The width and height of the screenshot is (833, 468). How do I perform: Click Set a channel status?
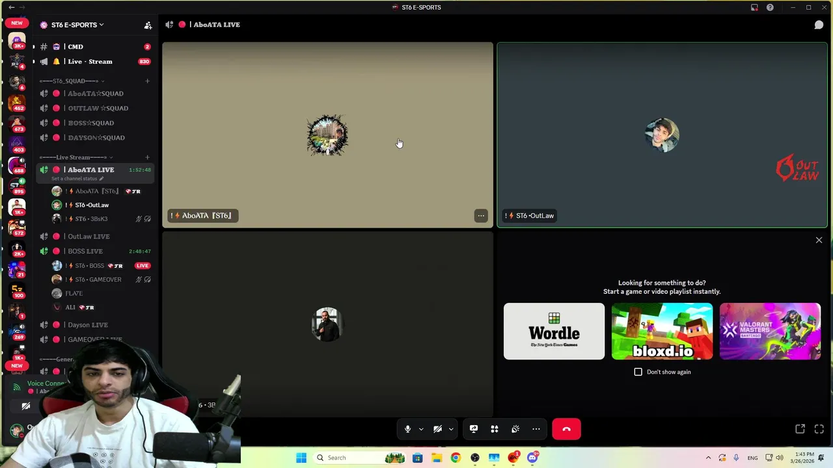coord(77,179)
